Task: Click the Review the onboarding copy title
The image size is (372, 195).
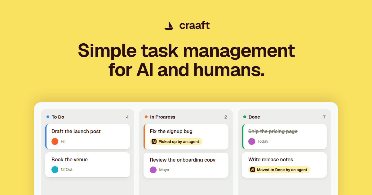Action: click(x=183, y=160)
